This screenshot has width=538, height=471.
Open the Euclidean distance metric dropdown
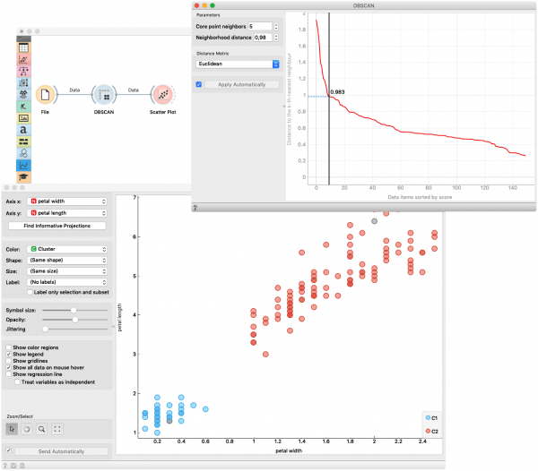[238, 64]
